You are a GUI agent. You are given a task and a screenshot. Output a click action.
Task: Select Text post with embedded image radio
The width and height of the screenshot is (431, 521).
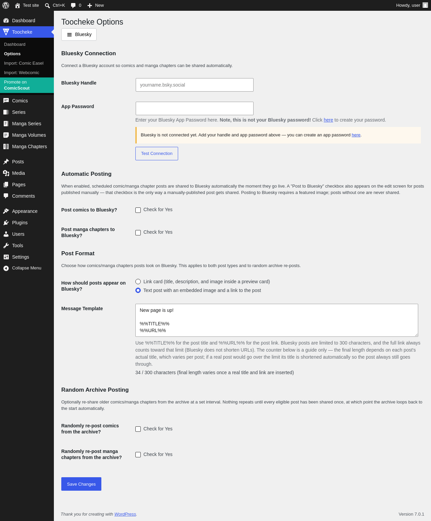pyautogui.click(x=138, y=290)
